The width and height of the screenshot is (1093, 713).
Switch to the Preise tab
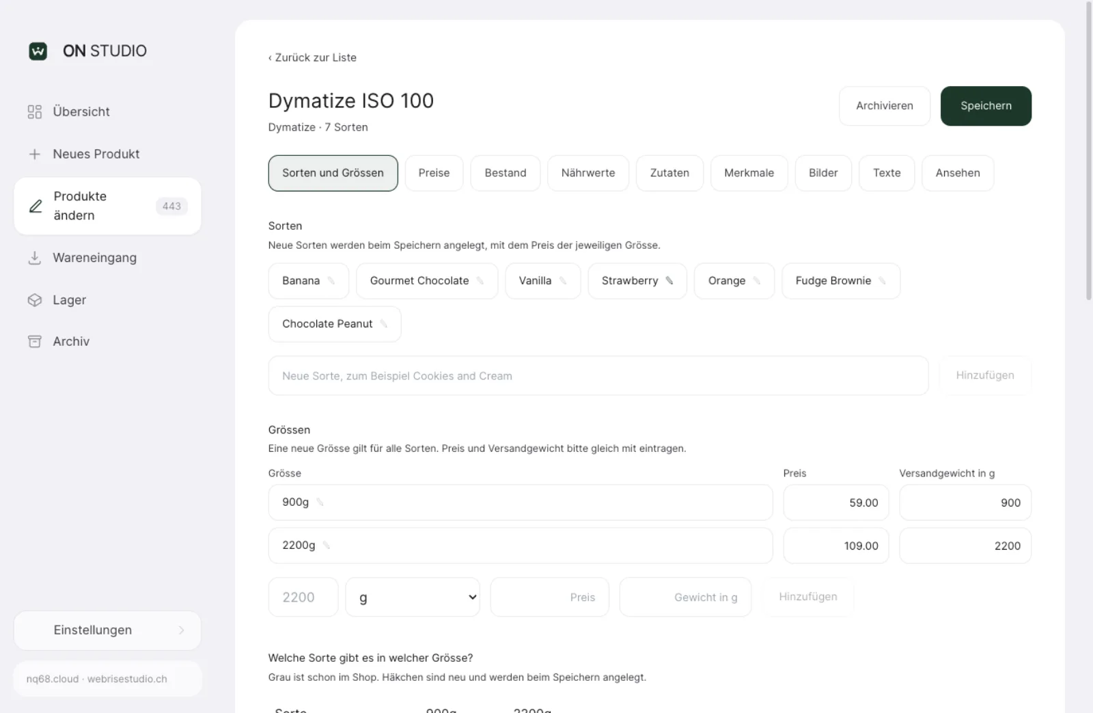click(434, 173)
